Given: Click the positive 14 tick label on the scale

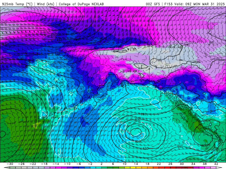Looking at the screenshot, I should (136, 164).
